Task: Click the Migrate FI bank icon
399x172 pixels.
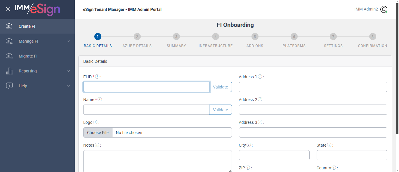Action: point(9,56)
